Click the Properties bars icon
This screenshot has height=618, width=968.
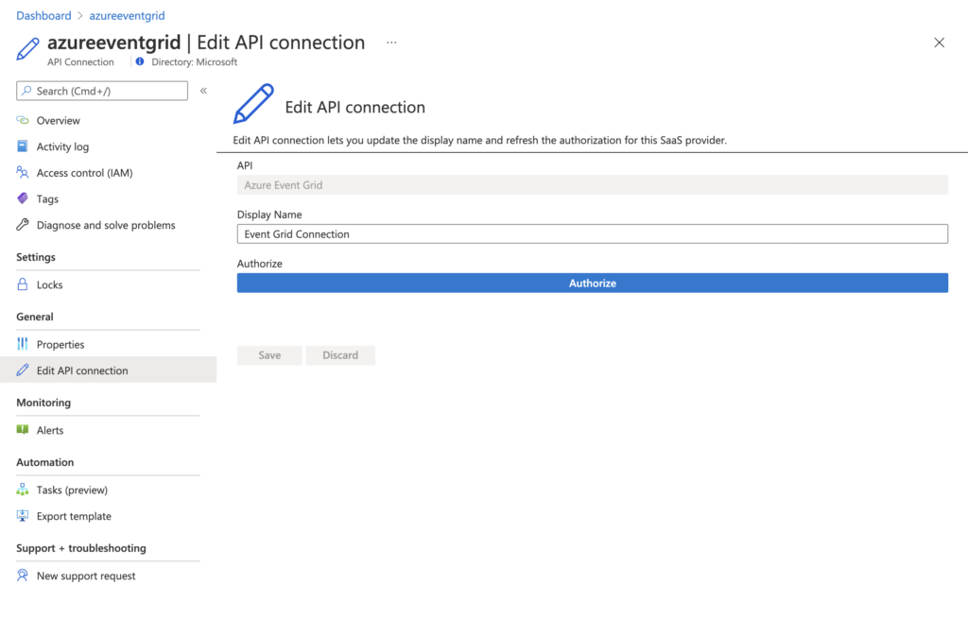pos(23,344)
